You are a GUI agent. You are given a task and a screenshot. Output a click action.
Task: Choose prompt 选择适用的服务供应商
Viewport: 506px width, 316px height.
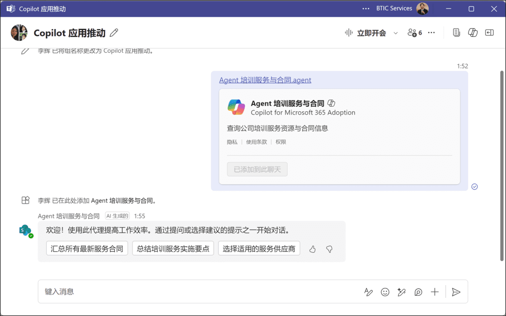tap(259, 249)
